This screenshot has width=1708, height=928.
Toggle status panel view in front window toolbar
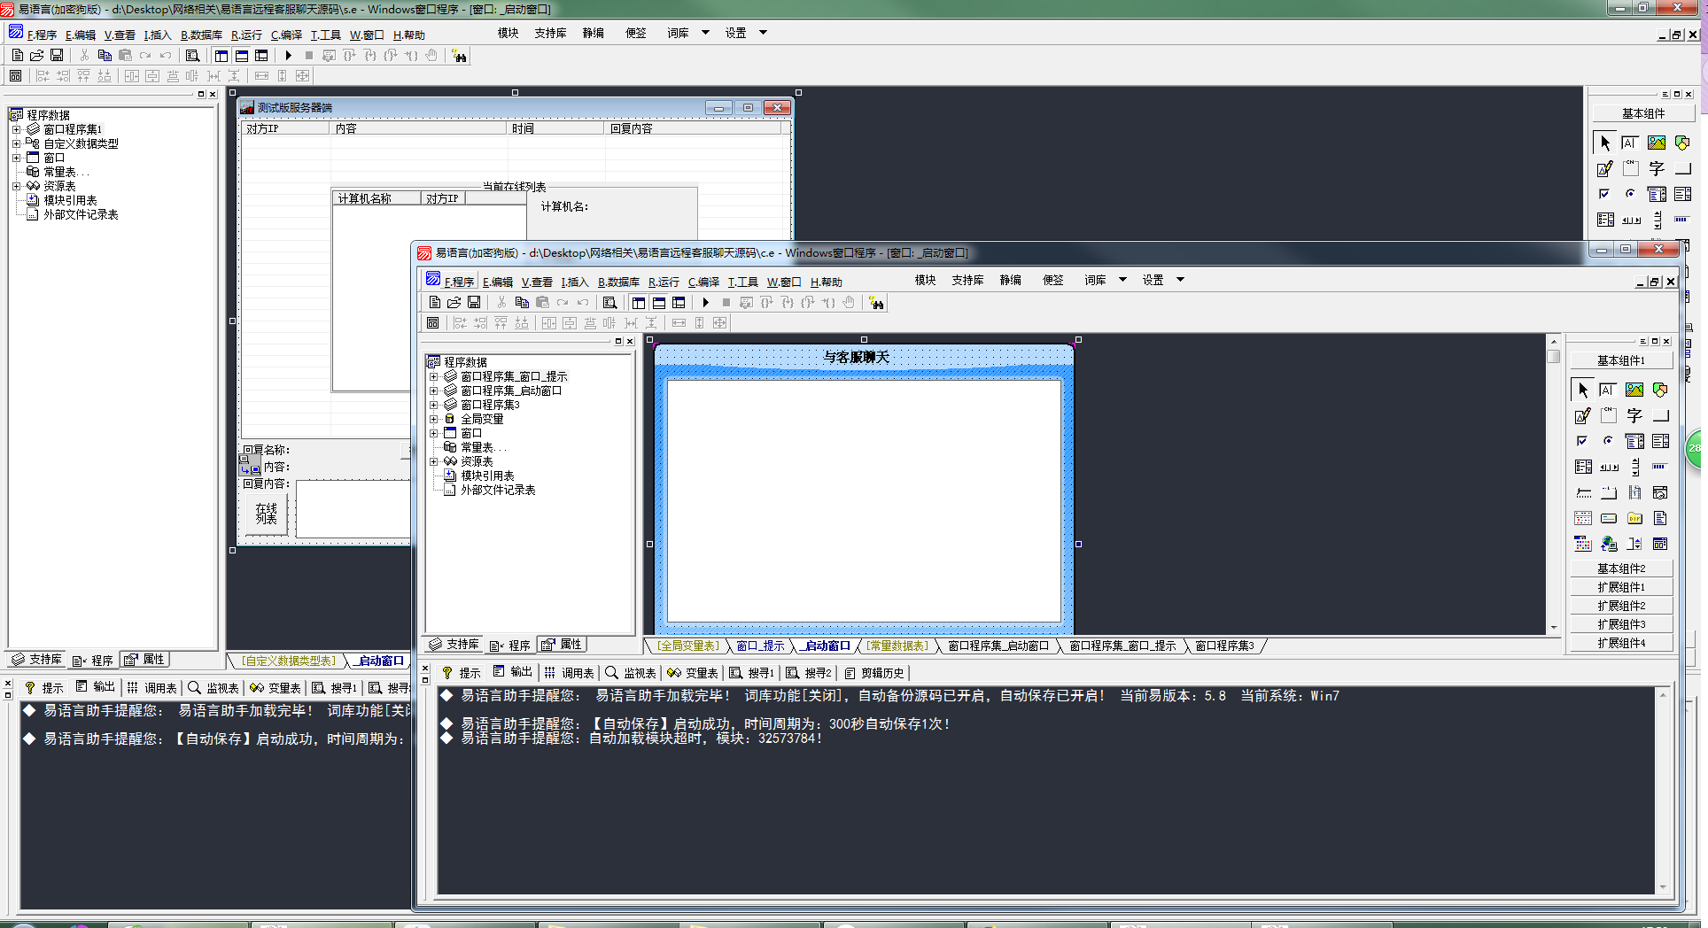[x=659, y=303]
